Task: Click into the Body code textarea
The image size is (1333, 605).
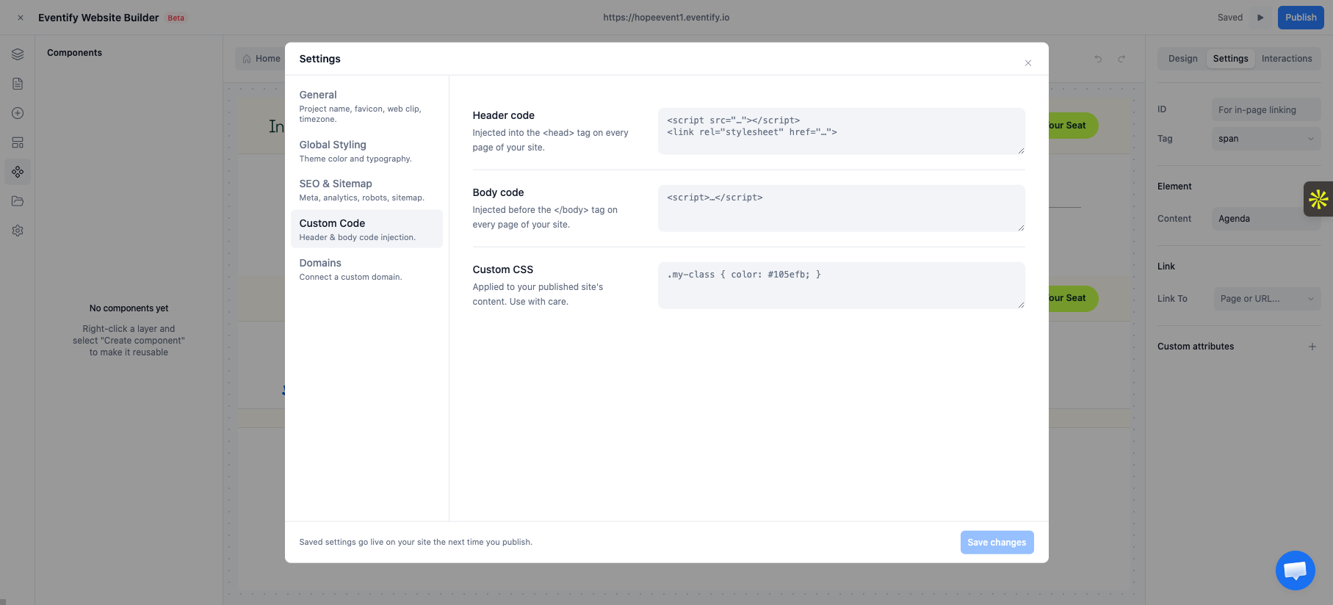Action: coord(841,209)
